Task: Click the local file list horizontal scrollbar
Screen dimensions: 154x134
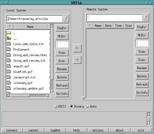Action: [x=28, y=96]
